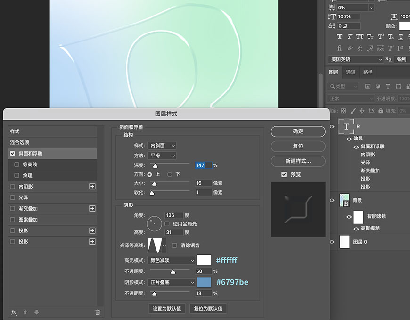
Task: Check 消除锯齿 option
Action: (174, 245)
